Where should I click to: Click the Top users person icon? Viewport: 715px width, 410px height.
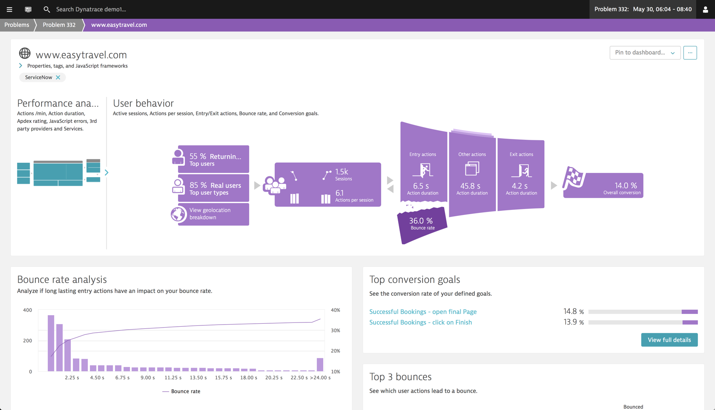[x=178, y=157]
